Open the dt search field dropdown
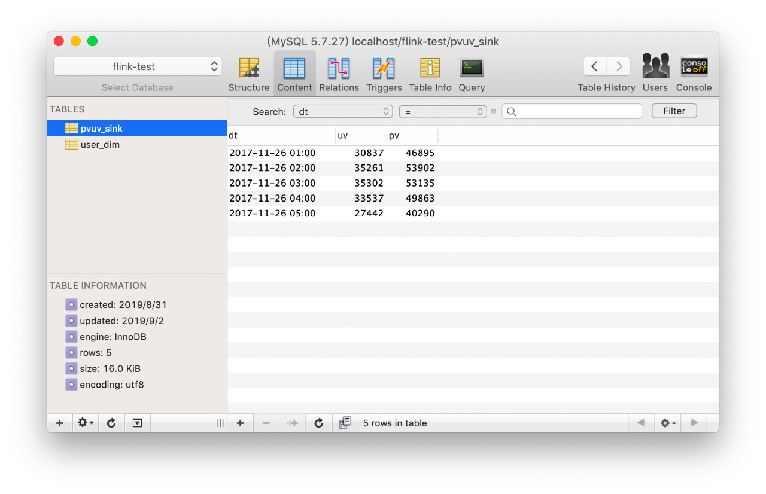Viewport: 766px width, 494px height. (x=343, y=111)
